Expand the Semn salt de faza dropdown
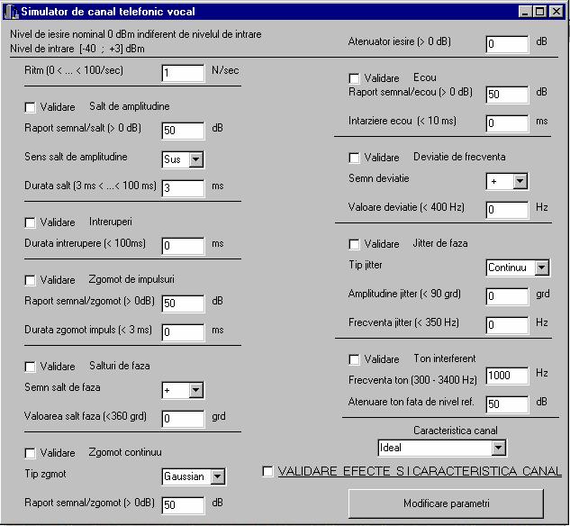 click(196, 390)
